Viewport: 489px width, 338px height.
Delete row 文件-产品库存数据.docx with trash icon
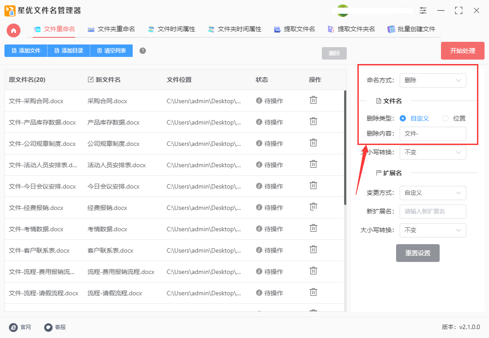tap(313, 121)
